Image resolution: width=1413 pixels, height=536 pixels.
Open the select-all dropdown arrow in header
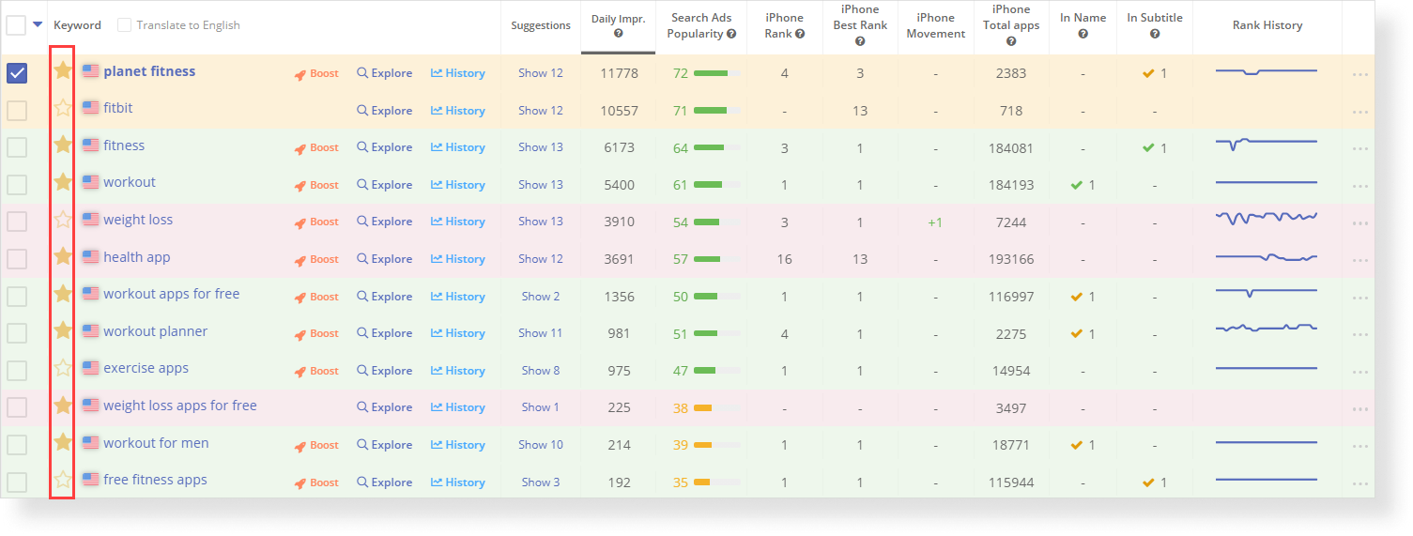click(x=38, y=25)
